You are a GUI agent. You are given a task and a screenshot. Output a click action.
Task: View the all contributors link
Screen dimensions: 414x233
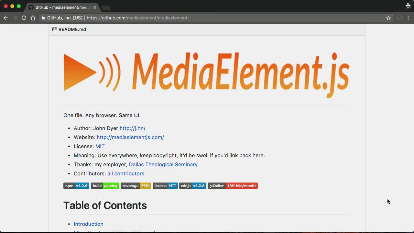[126, 173]
